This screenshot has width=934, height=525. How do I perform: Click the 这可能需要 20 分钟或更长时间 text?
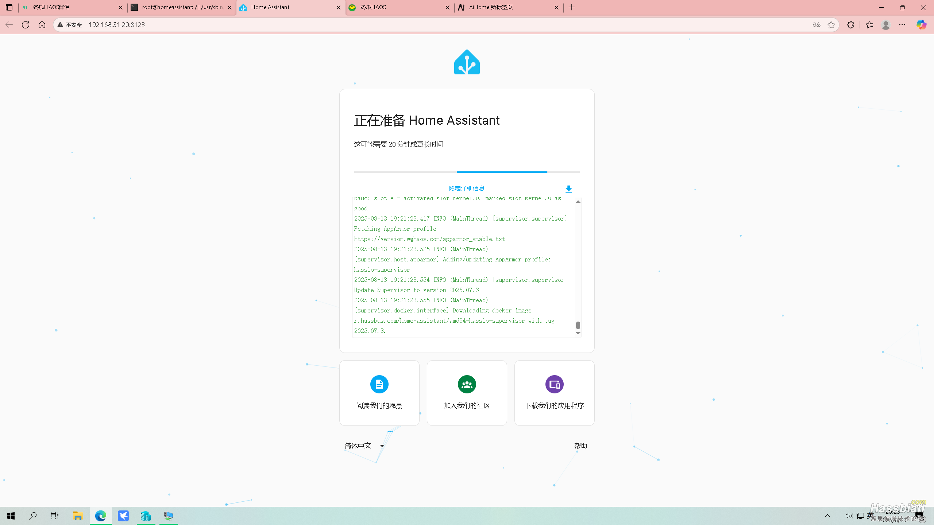[x=398, y=144]
